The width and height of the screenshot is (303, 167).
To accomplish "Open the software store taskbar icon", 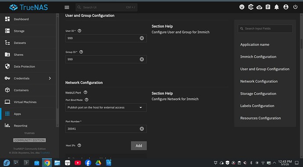I will pyautogui.click(x=37, y=163).
